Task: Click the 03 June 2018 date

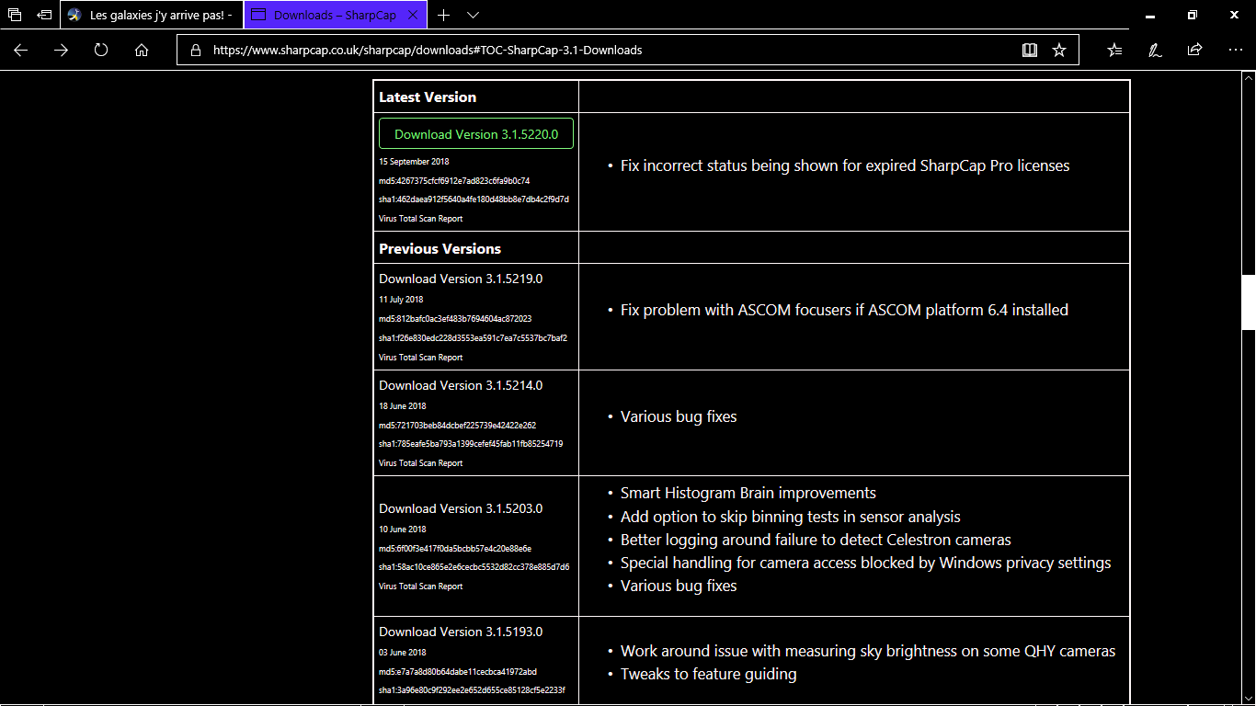Action: 403,653
